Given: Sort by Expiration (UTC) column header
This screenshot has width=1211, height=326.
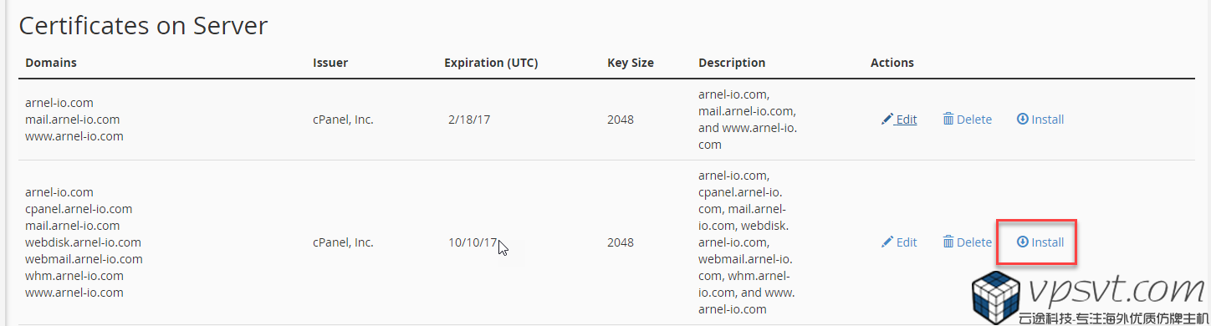Looking at the screenshot, I should click(491, 63).
